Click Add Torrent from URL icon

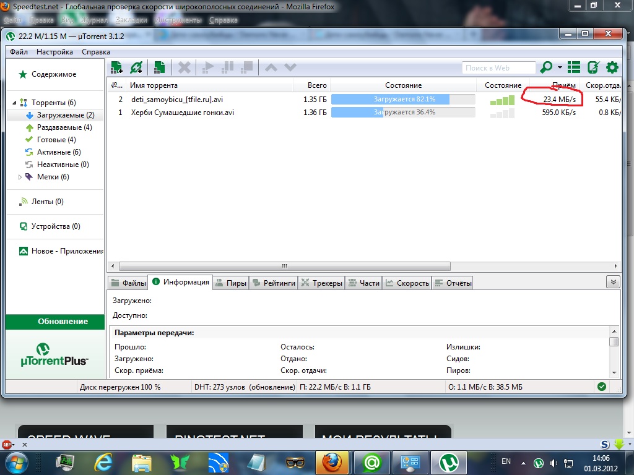point(136,67)
